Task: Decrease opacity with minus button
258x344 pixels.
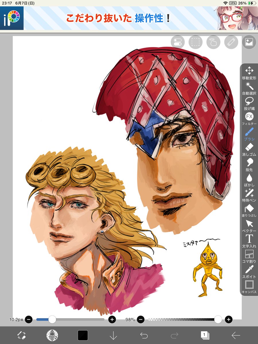Action: pyautogui.click(x=140, y=319)
